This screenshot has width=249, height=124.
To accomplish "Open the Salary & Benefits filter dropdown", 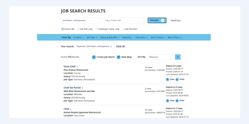I will pos(110,37).
